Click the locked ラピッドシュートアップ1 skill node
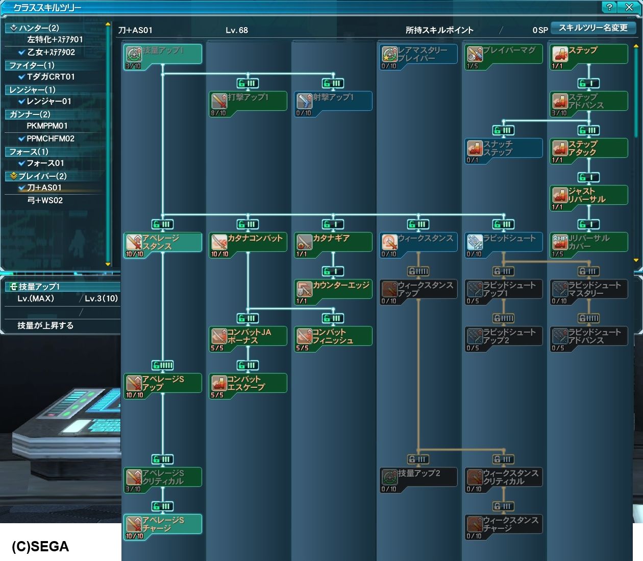Viewport: 643px width, 561px height. point(503,292)
